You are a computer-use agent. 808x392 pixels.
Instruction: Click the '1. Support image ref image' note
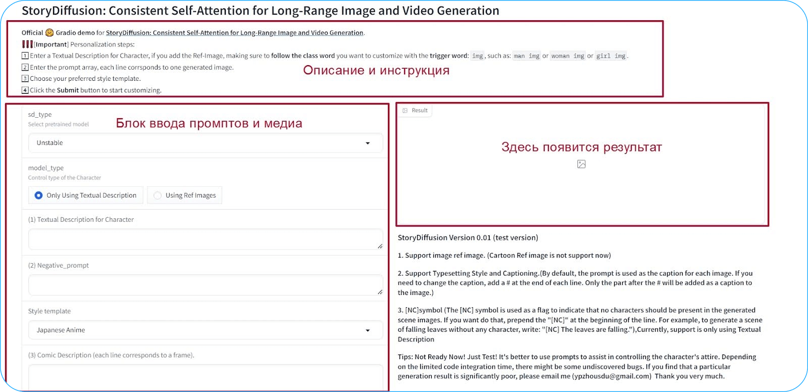coord(504,256)
